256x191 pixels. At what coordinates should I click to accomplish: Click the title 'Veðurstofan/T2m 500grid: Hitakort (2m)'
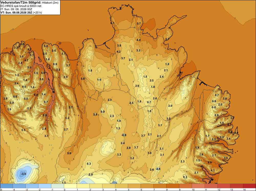(x=29, y=3)
